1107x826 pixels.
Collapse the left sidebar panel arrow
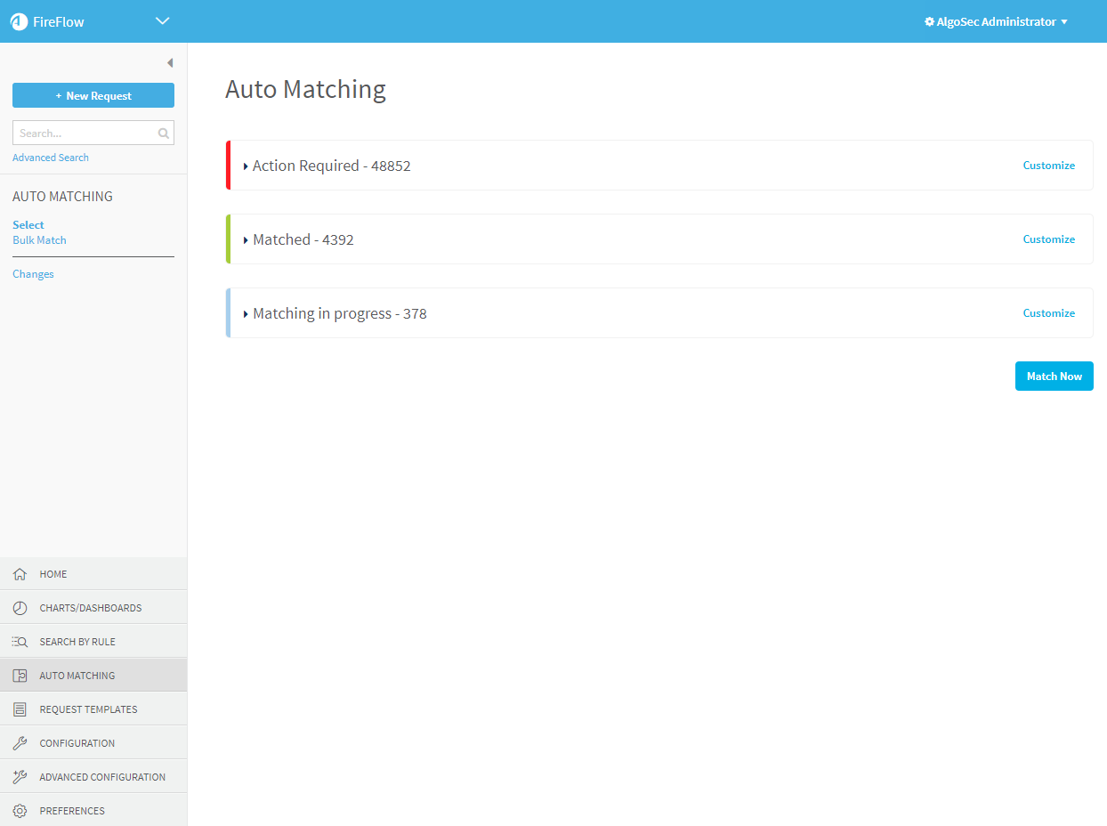coord(169,63)
